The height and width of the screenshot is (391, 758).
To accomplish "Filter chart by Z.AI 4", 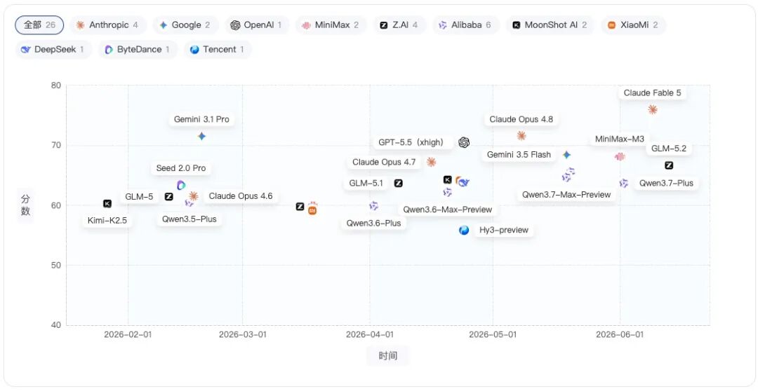I will 399,25.
